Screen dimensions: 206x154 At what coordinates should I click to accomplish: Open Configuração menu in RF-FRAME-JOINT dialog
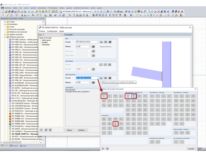(52, 31)
